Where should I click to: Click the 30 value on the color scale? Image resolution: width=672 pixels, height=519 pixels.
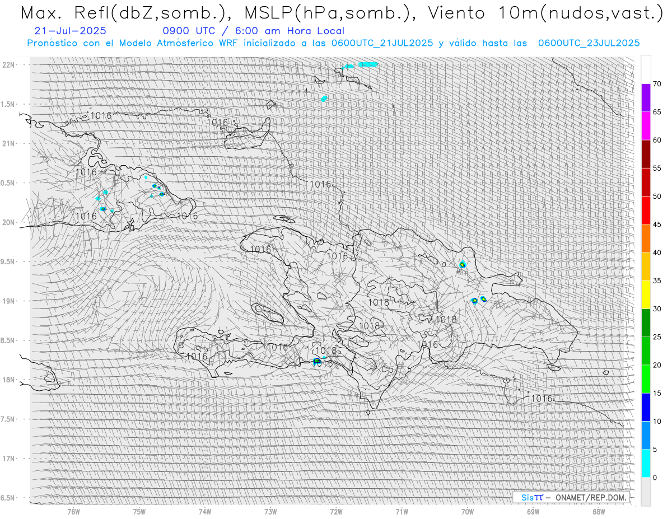(x=657, y=309)
